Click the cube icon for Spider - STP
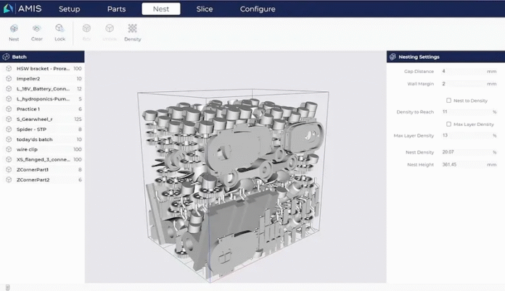The image size is (505, 291). pos(9,129)
